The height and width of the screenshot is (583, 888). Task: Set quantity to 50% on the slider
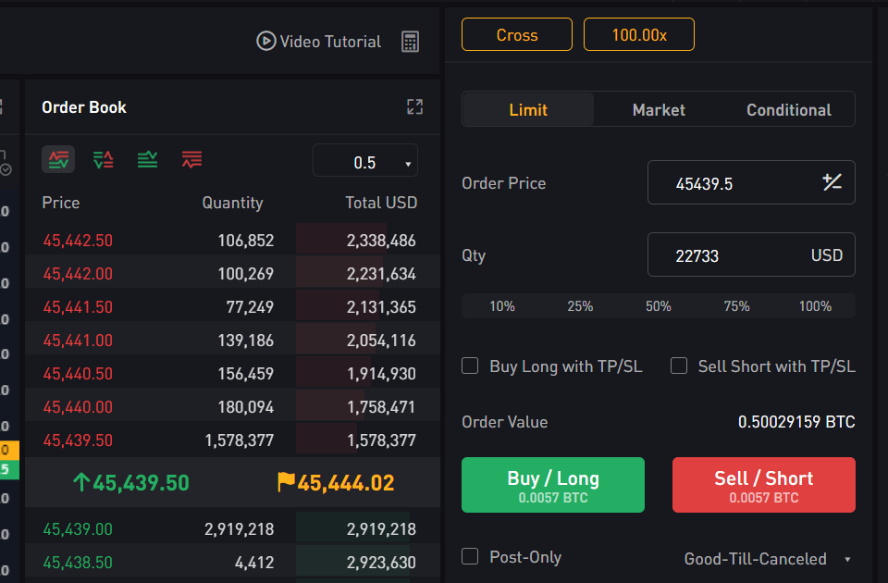click(659, 306)
